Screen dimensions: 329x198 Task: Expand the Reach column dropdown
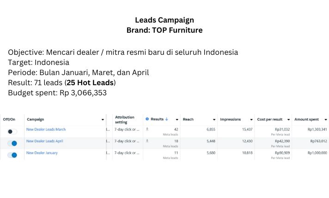point(214,120)
